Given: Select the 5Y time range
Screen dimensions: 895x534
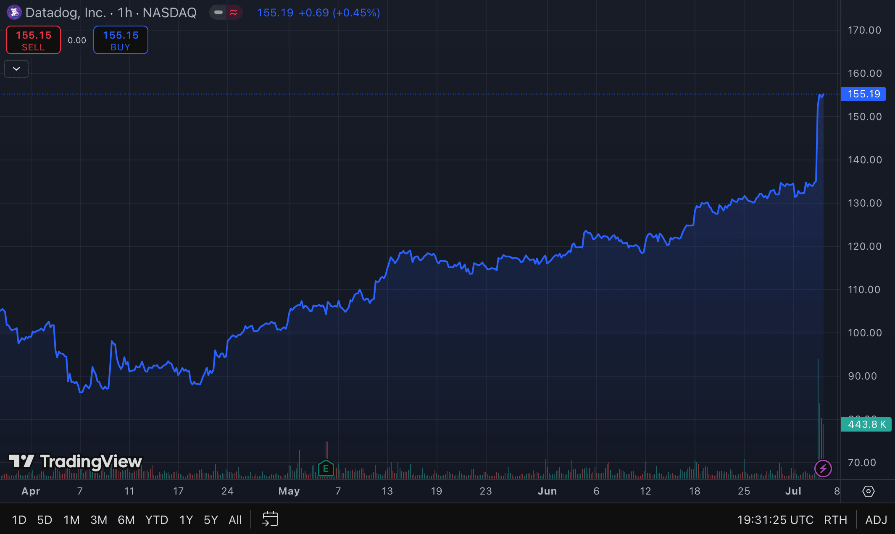Looking at the screenshot, I should tap(211, 520).
